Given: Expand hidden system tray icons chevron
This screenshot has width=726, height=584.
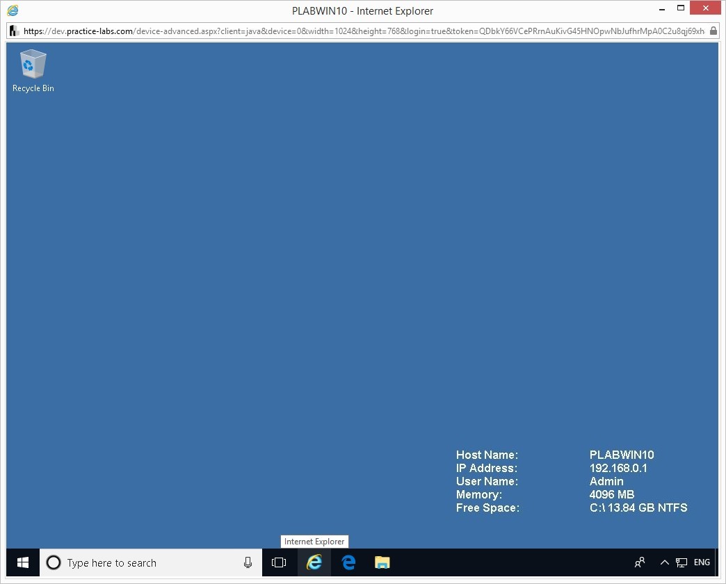Looking at the screenshot, I should 664,562.
